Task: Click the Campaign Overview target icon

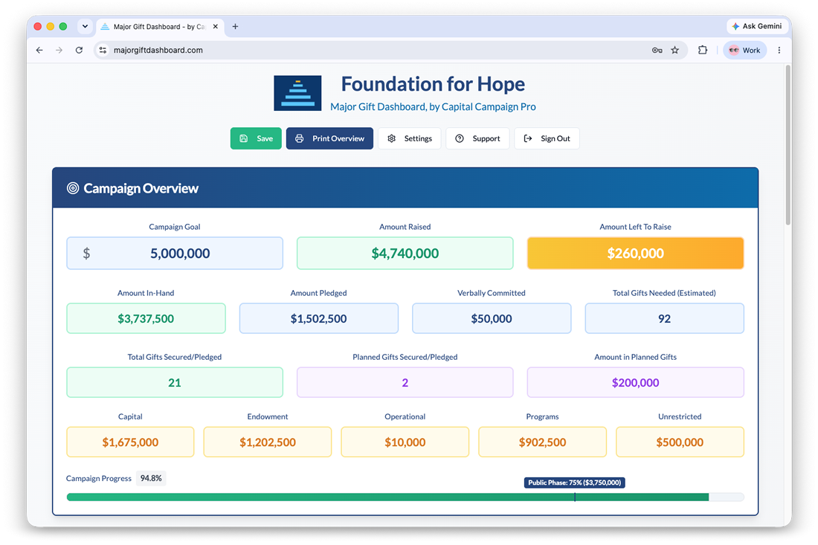Action: (x=73, y=188)
